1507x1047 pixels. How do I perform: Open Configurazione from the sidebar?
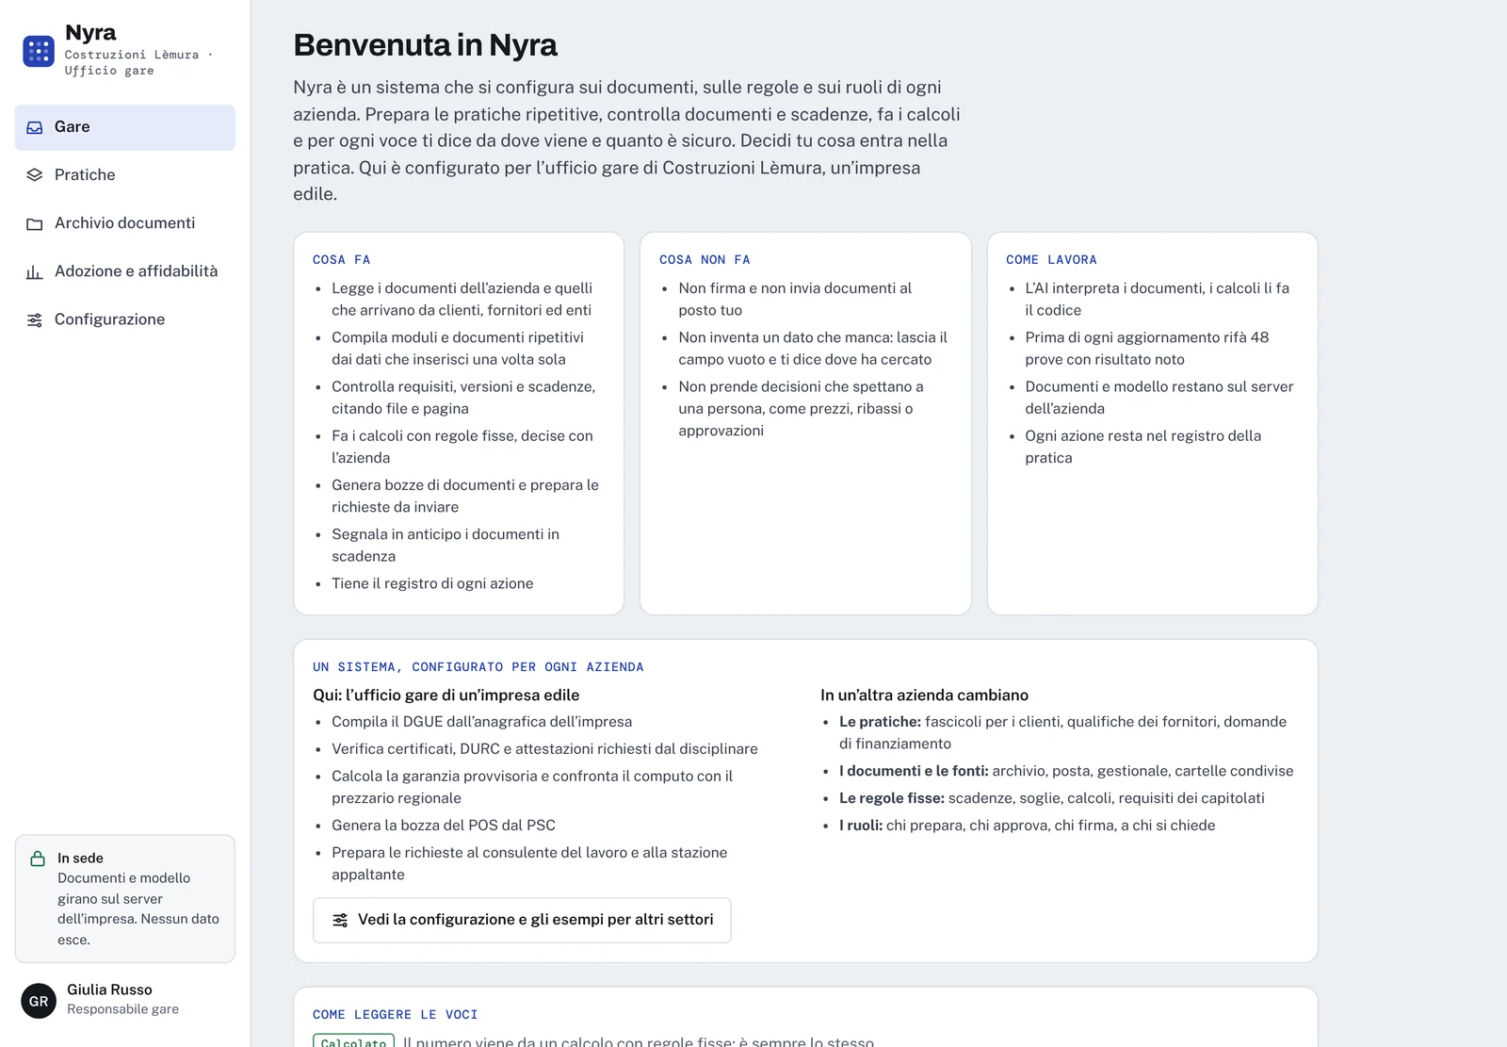(x=125, y=319)
